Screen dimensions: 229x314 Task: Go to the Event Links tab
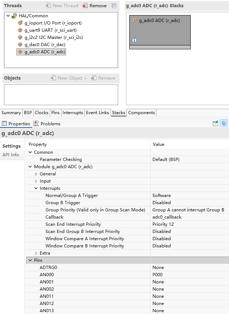98,113
